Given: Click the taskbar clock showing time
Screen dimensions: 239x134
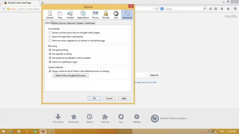Looking at the screenshot, I should click(x=232, y=131).
